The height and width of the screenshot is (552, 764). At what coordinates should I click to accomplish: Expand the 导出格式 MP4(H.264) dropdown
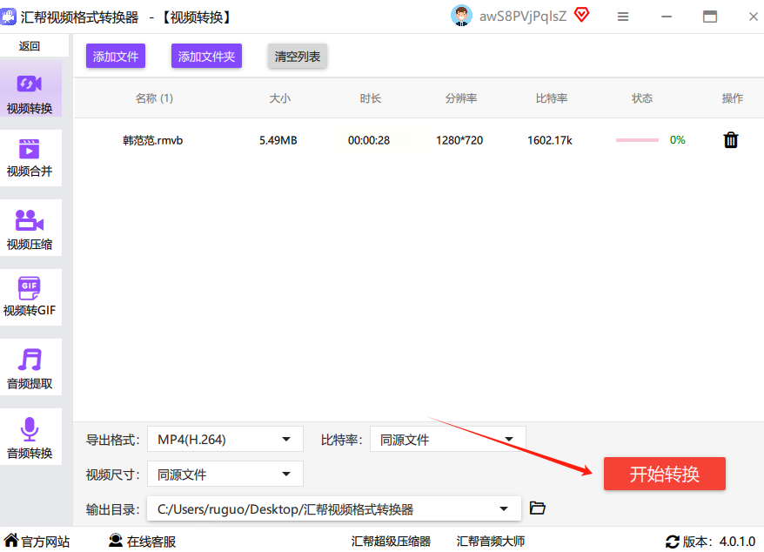point(225,440)
